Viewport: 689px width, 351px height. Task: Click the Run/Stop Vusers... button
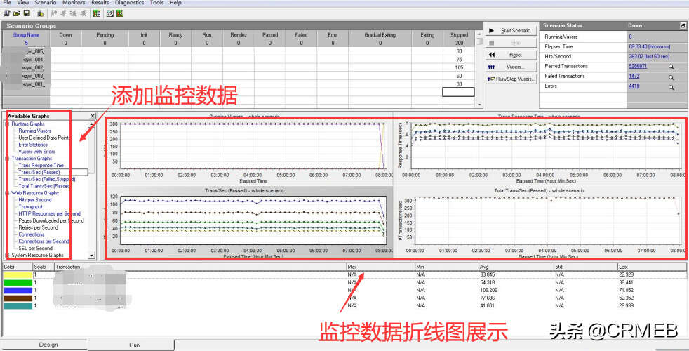pos(511,79)
